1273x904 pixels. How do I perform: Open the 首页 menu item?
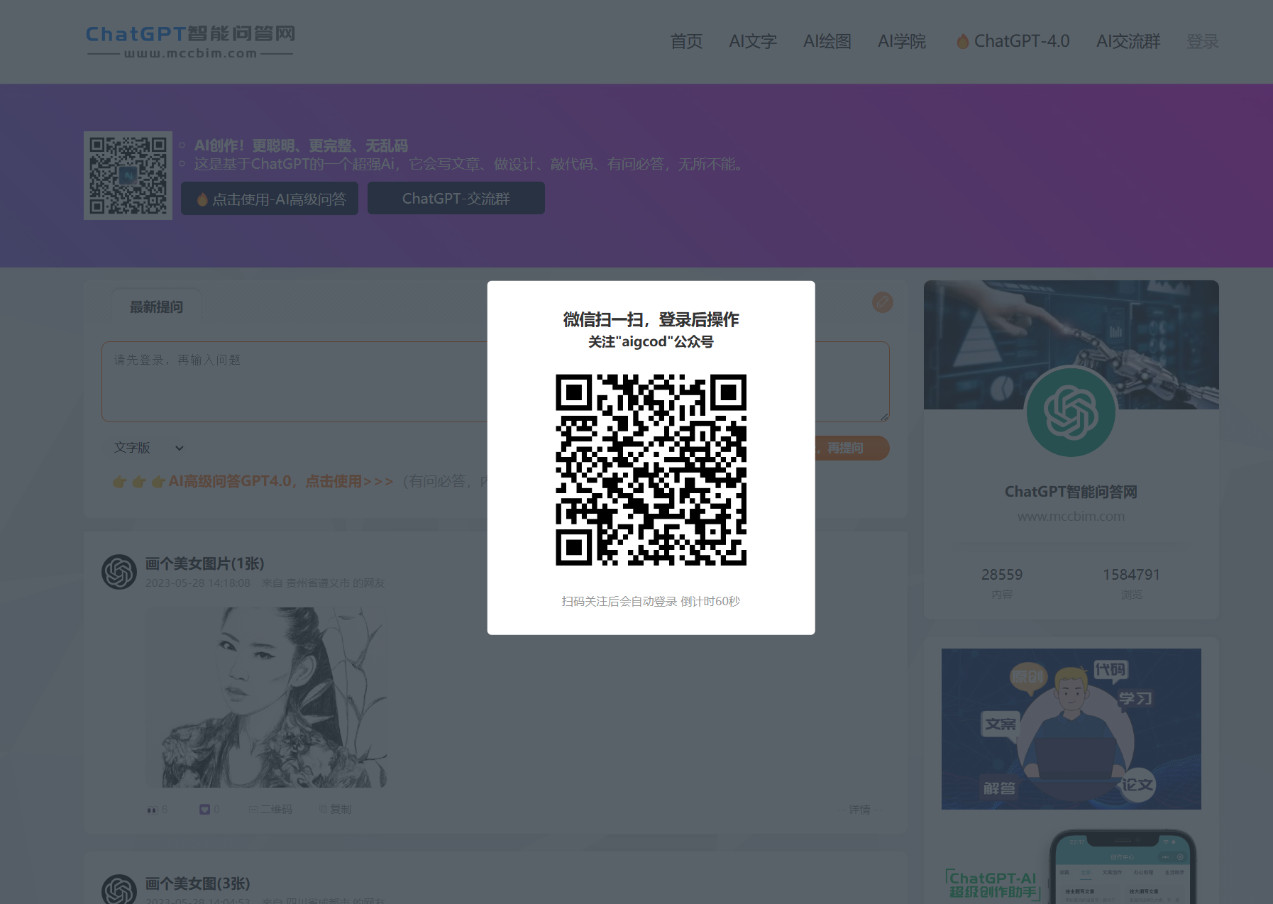point(686,41)
